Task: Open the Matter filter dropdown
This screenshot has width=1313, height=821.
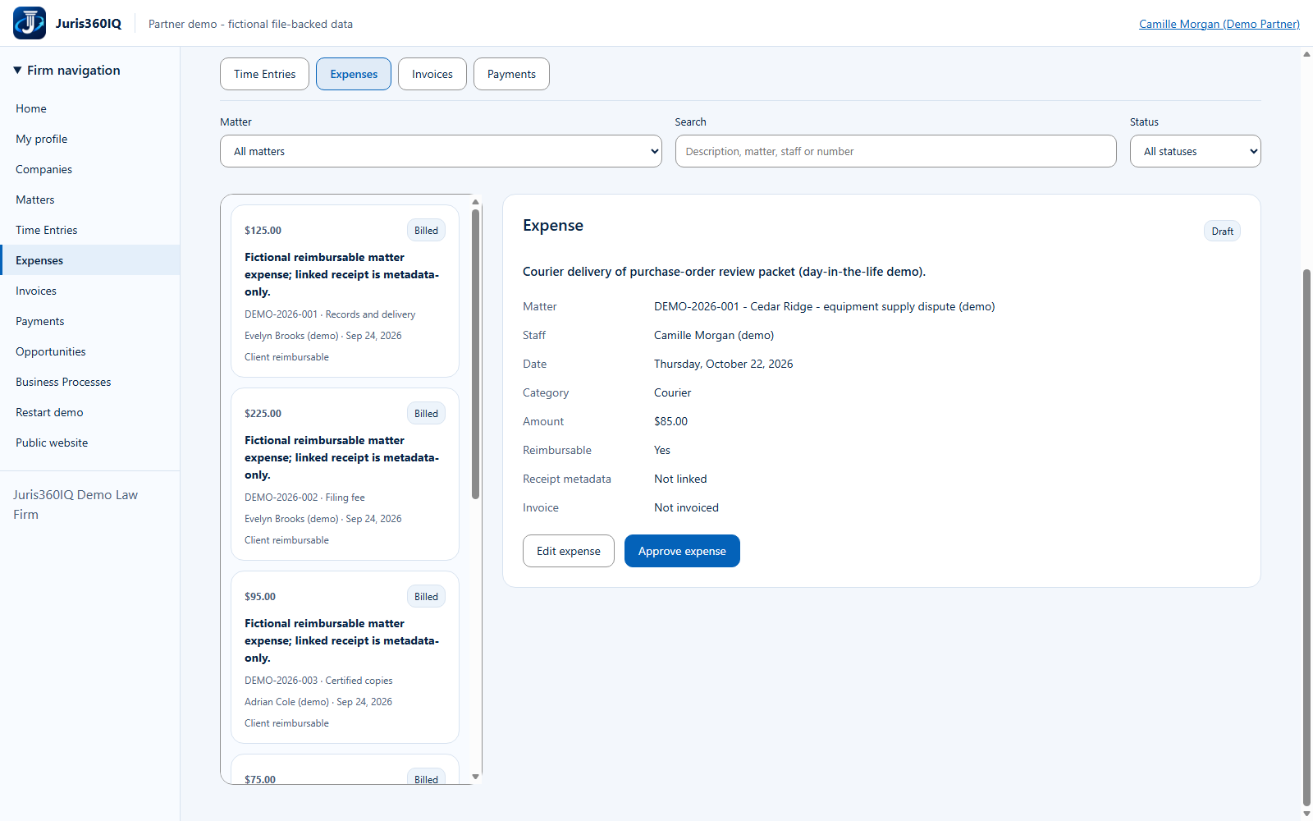Action: point(441,151)
